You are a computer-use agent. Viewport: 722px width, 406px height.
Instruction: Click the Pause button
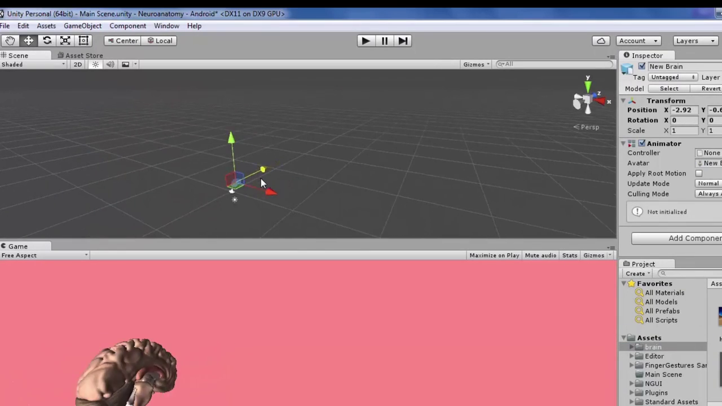[x=384, y=41]
